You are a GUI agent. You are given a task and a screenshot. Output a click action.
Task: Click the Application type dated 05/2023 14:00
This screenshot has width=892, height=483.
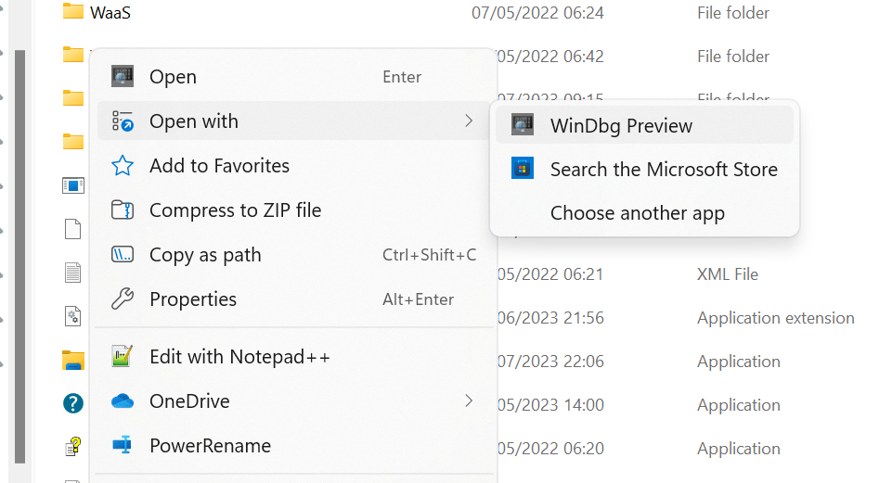[x=739, y=406]
